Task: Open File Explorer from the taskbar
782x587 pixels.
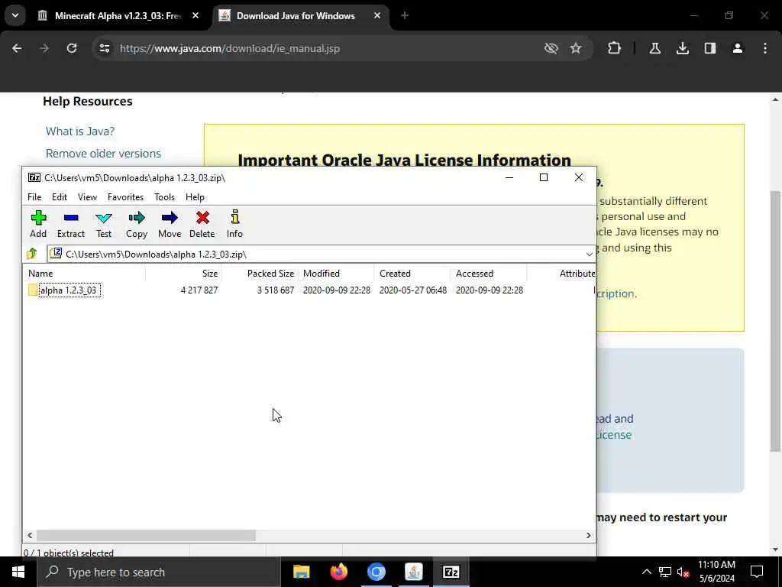Action: coord(301,572)
